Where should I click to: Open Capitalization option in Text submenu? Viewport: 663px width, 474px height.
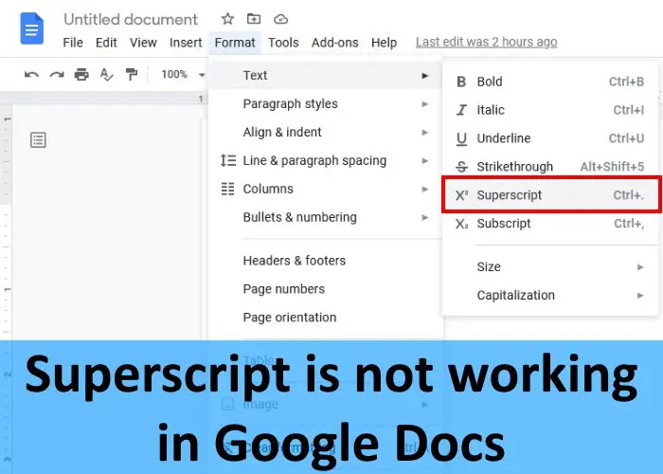click(550, 296)
